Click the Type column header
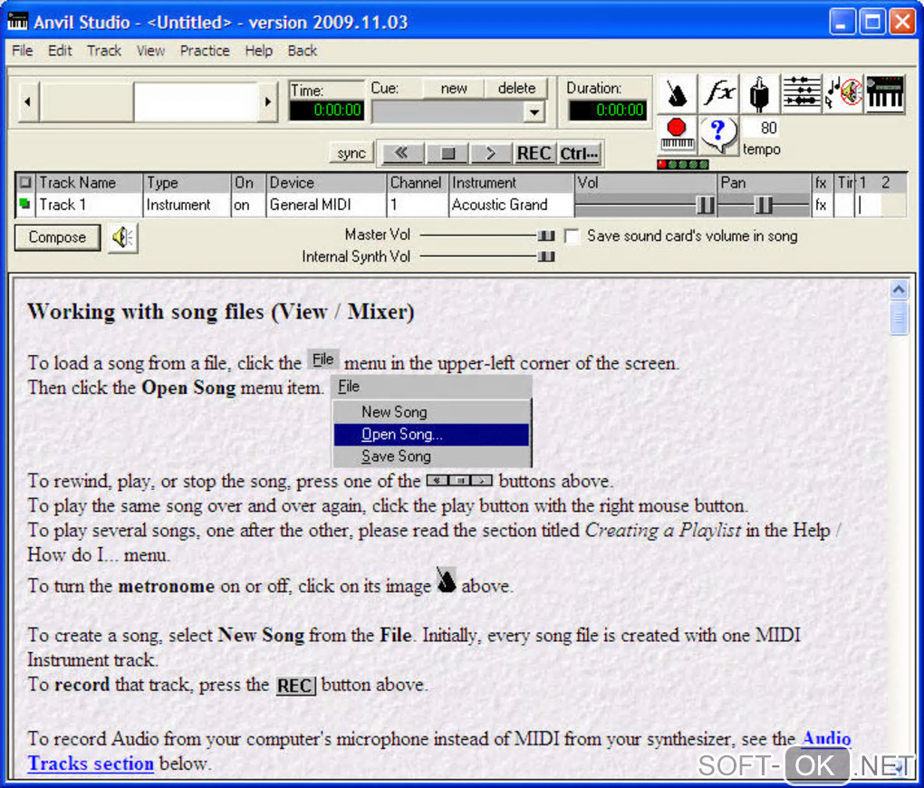Viewport: 924px width, 788px height. (x=187, y=183)
